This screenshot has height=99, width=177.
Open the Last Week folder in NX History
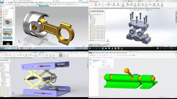5,13
